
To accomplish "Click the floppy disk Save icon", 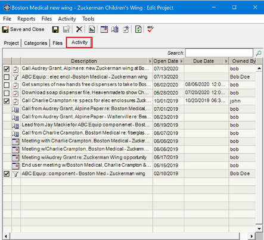I will point(55,30).
